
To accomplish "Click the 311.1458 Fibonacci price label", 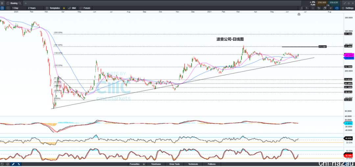I will [348, 34].
